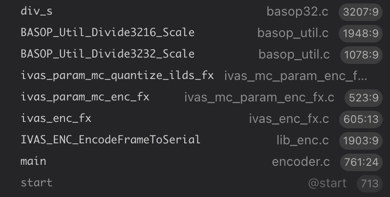Select the ivas_param_mc_quantize_ilds_fx frame
Screen dimensions: 390x197
(117, 76)
